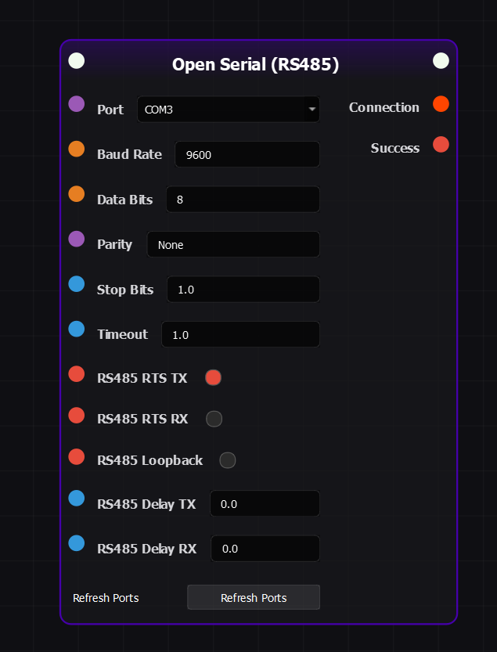This screenshot has width=497, height=652.
Task: Disable the RS485 RTS TX toggle
Action: pyautogui.click(x=214, y=378)
